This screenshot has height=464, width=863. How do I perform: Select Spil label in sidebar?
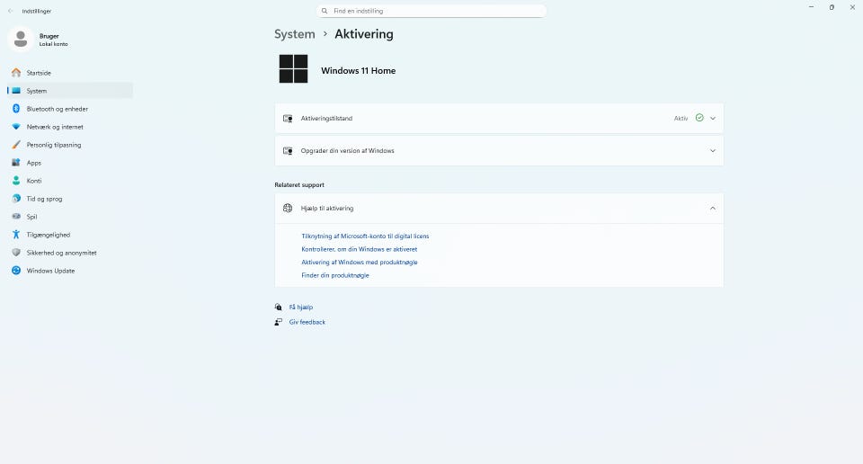32,217
